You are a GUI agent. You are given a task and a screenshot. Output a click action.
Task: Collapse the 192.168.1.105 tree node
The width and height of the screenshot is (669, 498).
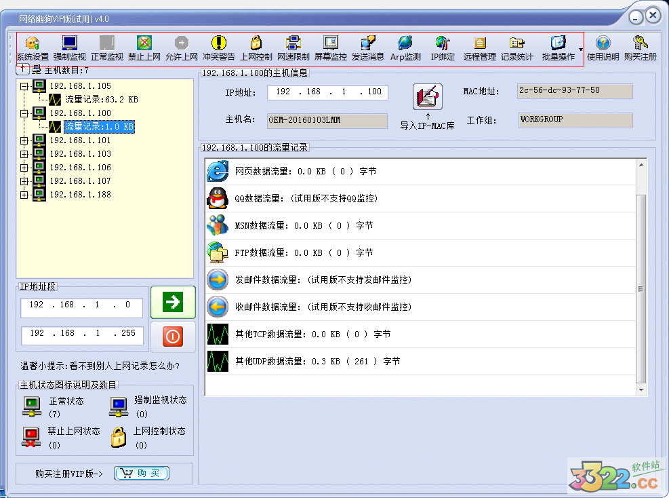point(24,86)
